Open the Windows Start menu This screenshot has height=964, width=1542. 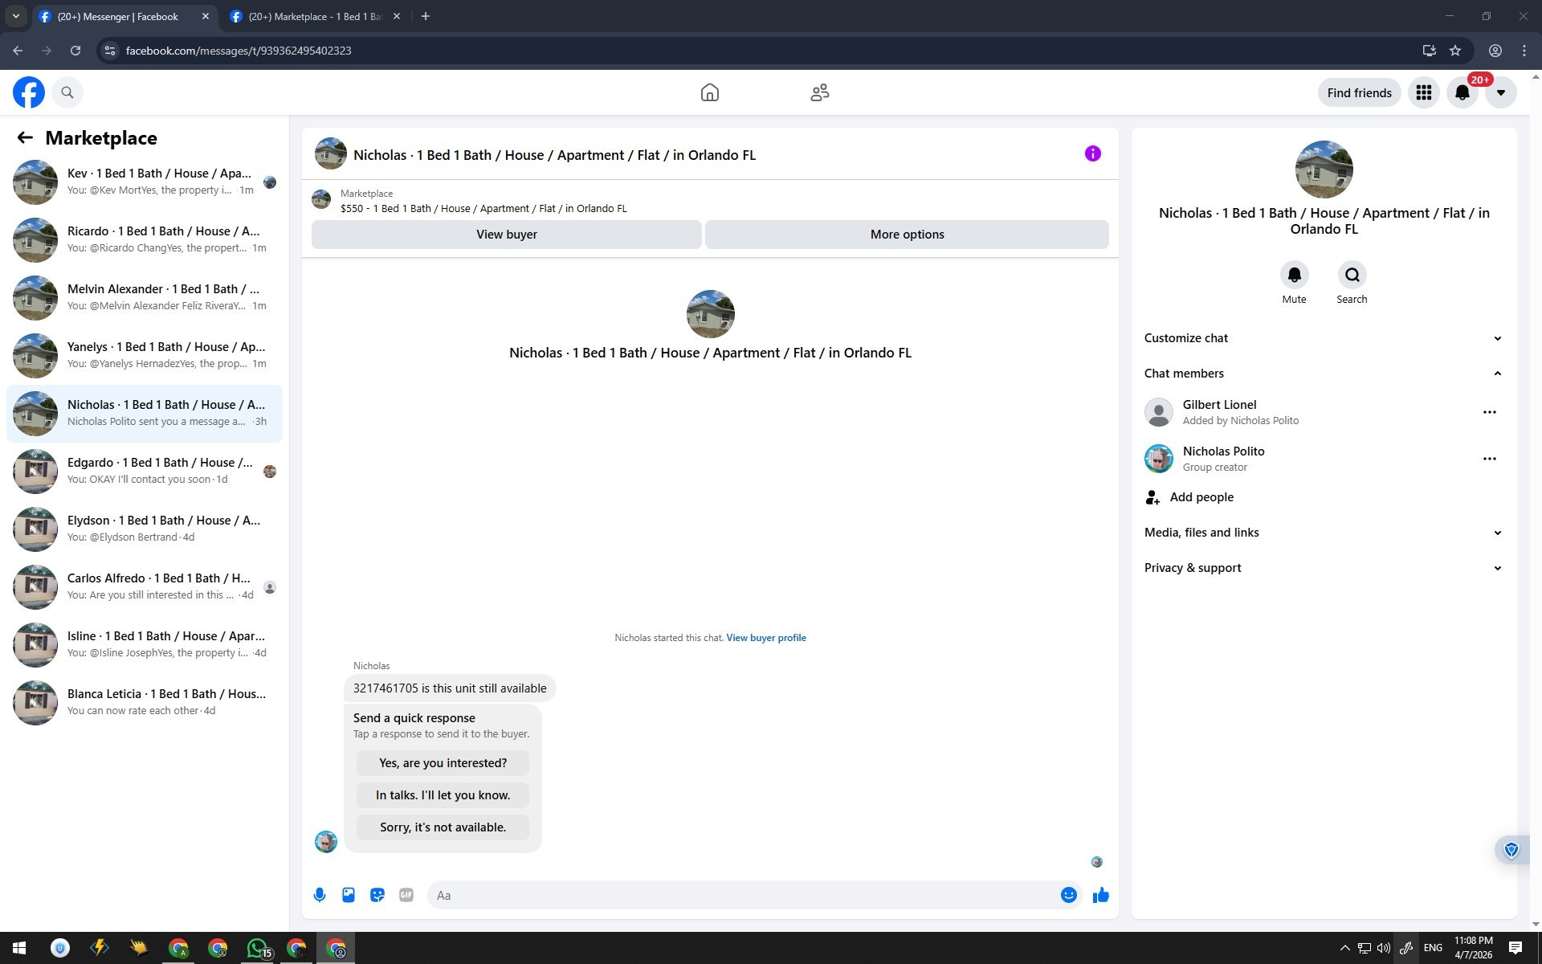[x=19, y=948]
